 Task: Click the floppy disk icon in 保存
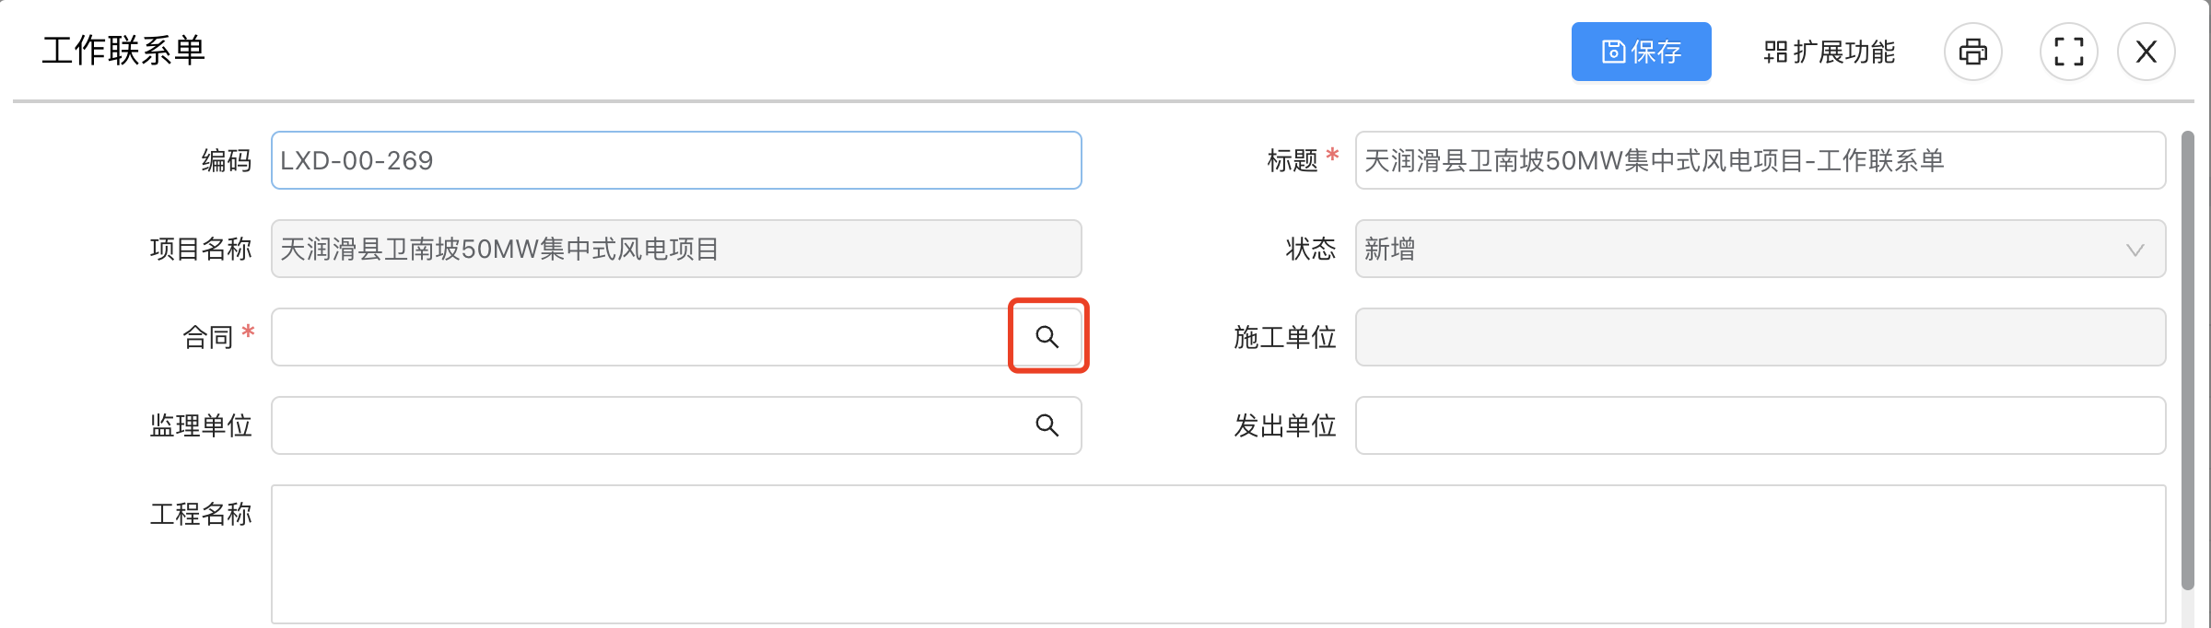1613,52
